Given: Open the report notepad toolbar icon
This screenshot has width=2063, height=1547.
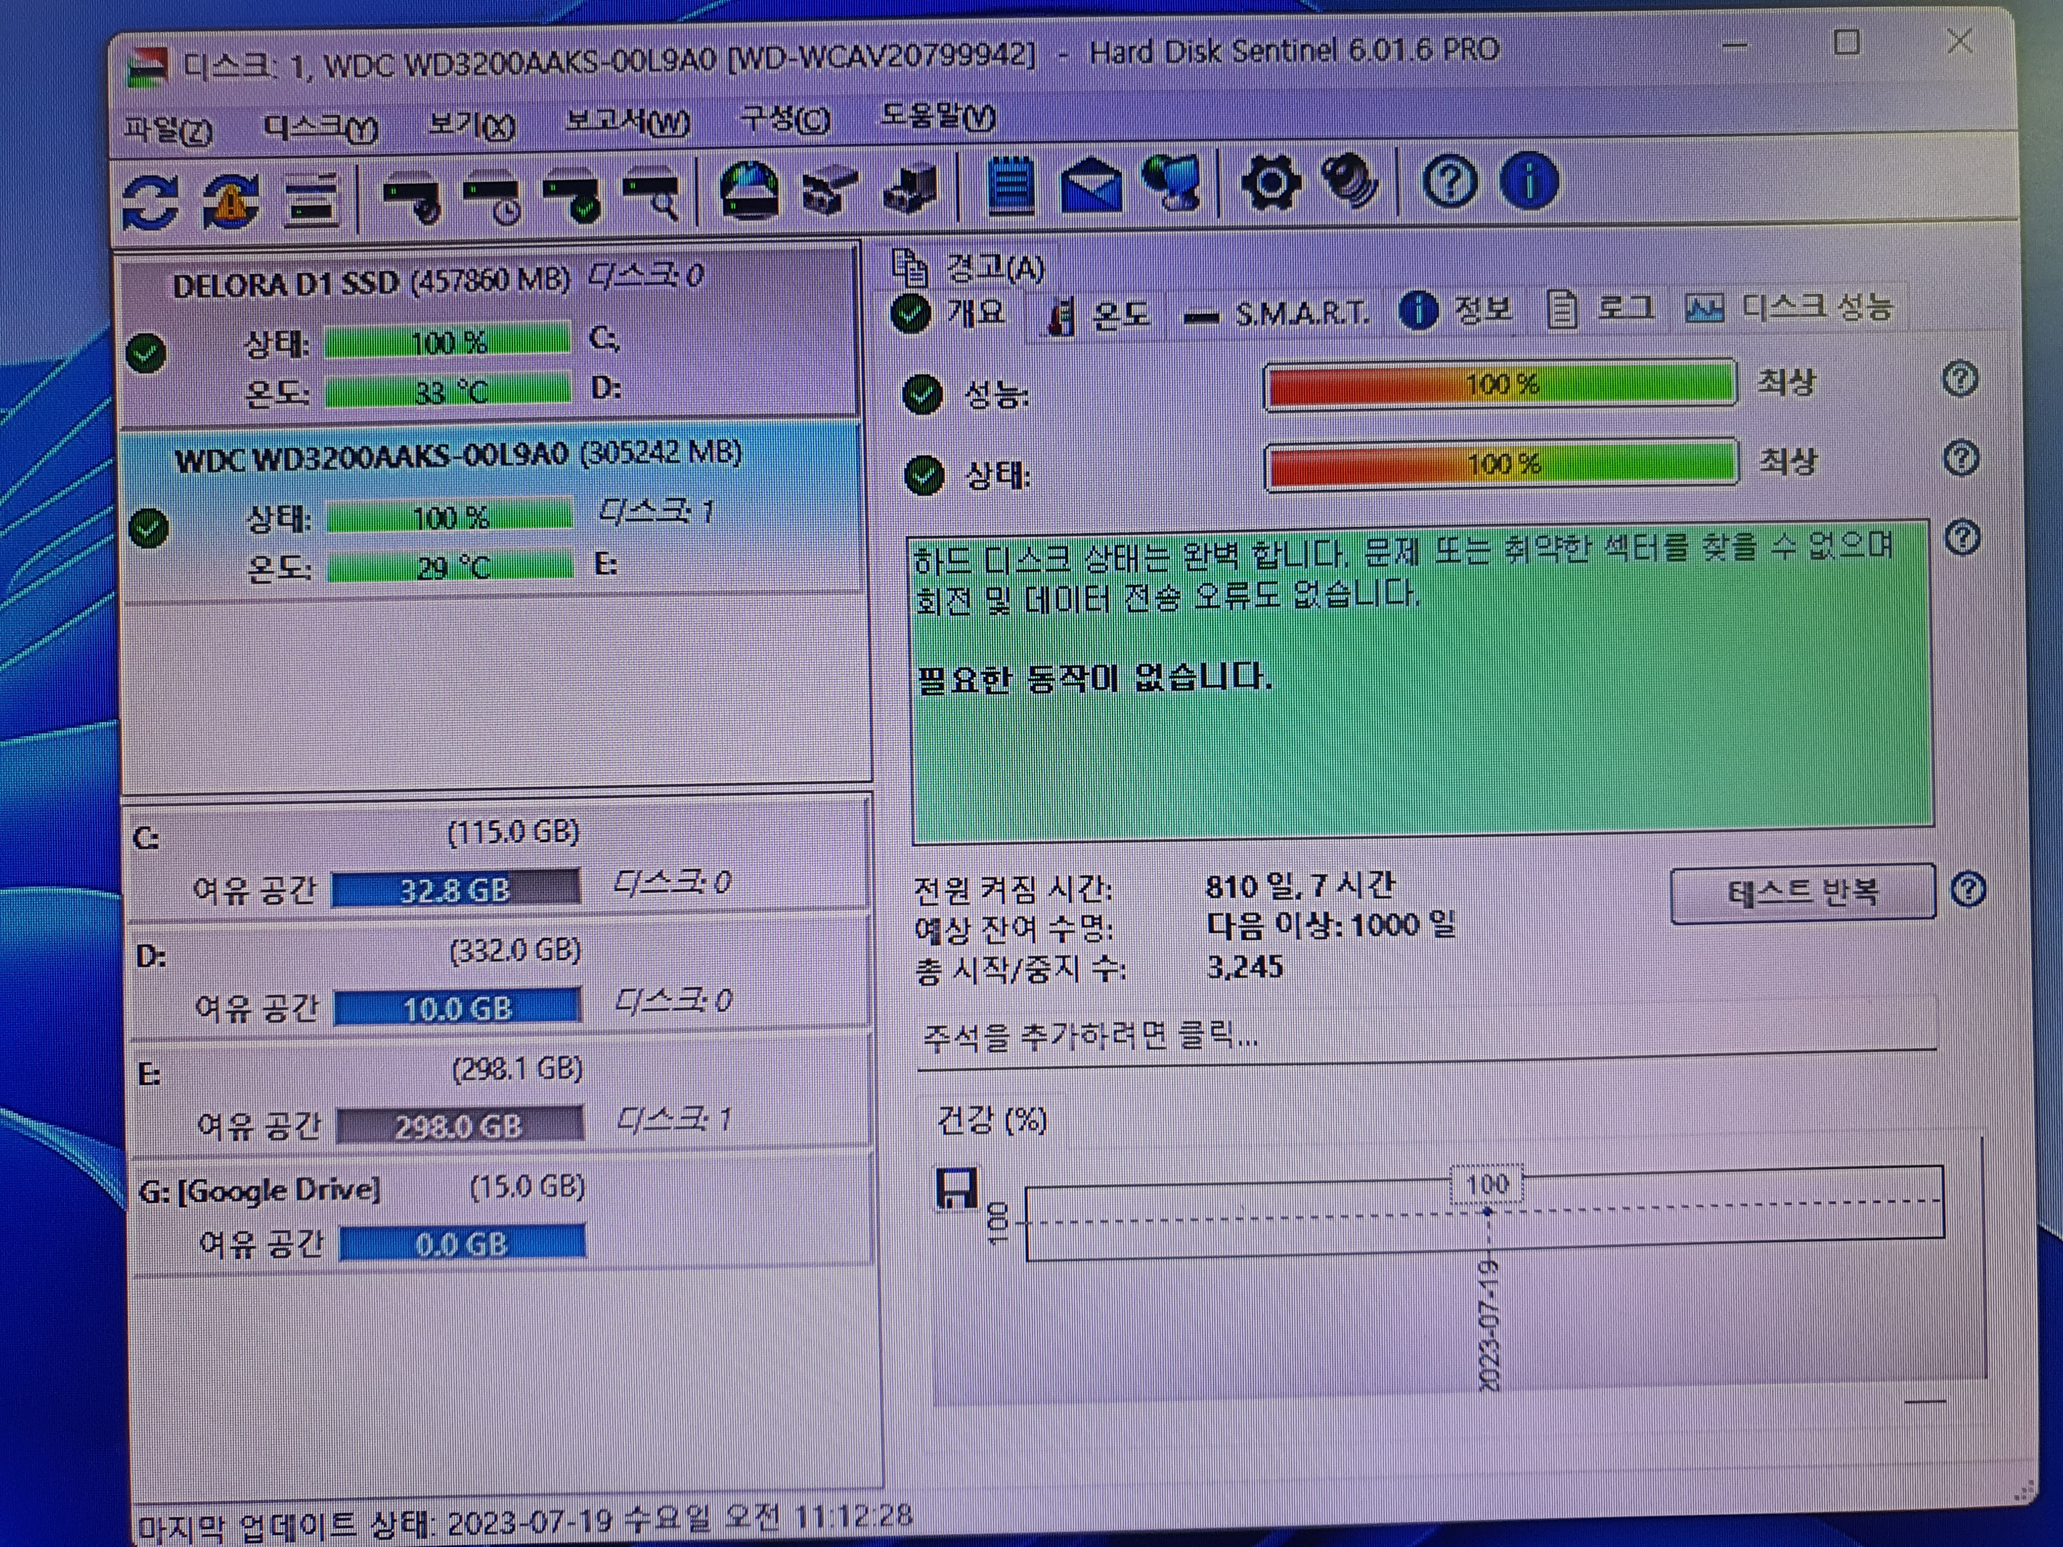Looking at the screenshot, I should (x=1011, y=185).
